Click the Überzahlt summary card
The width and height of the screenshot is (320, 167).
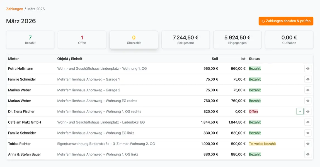pos(134,40)
